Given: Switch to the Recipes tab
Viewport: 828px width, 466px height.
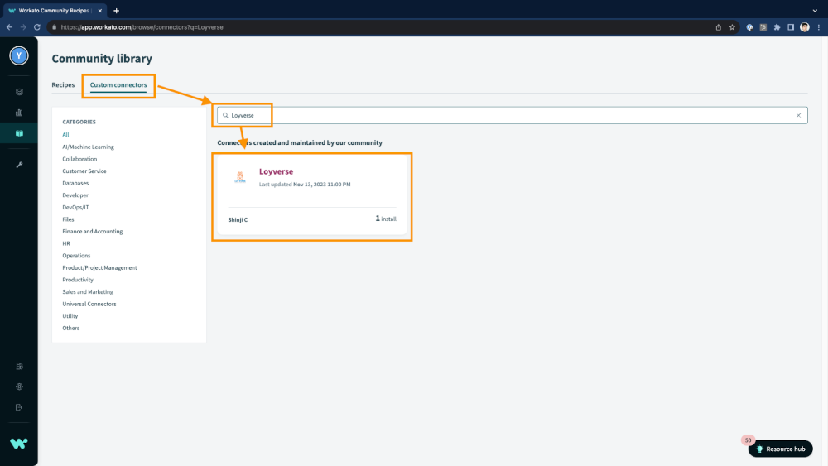Looking at the screenshot, I should (x=63, y=85).
